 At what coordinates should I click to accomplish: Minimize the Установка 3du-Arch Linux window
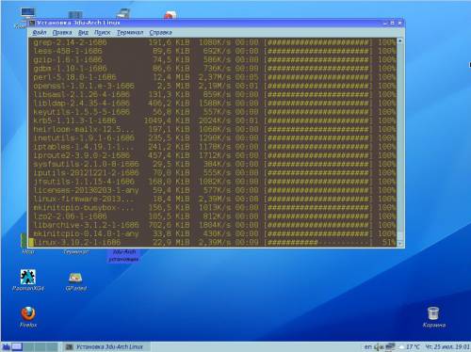coord(385,23)
